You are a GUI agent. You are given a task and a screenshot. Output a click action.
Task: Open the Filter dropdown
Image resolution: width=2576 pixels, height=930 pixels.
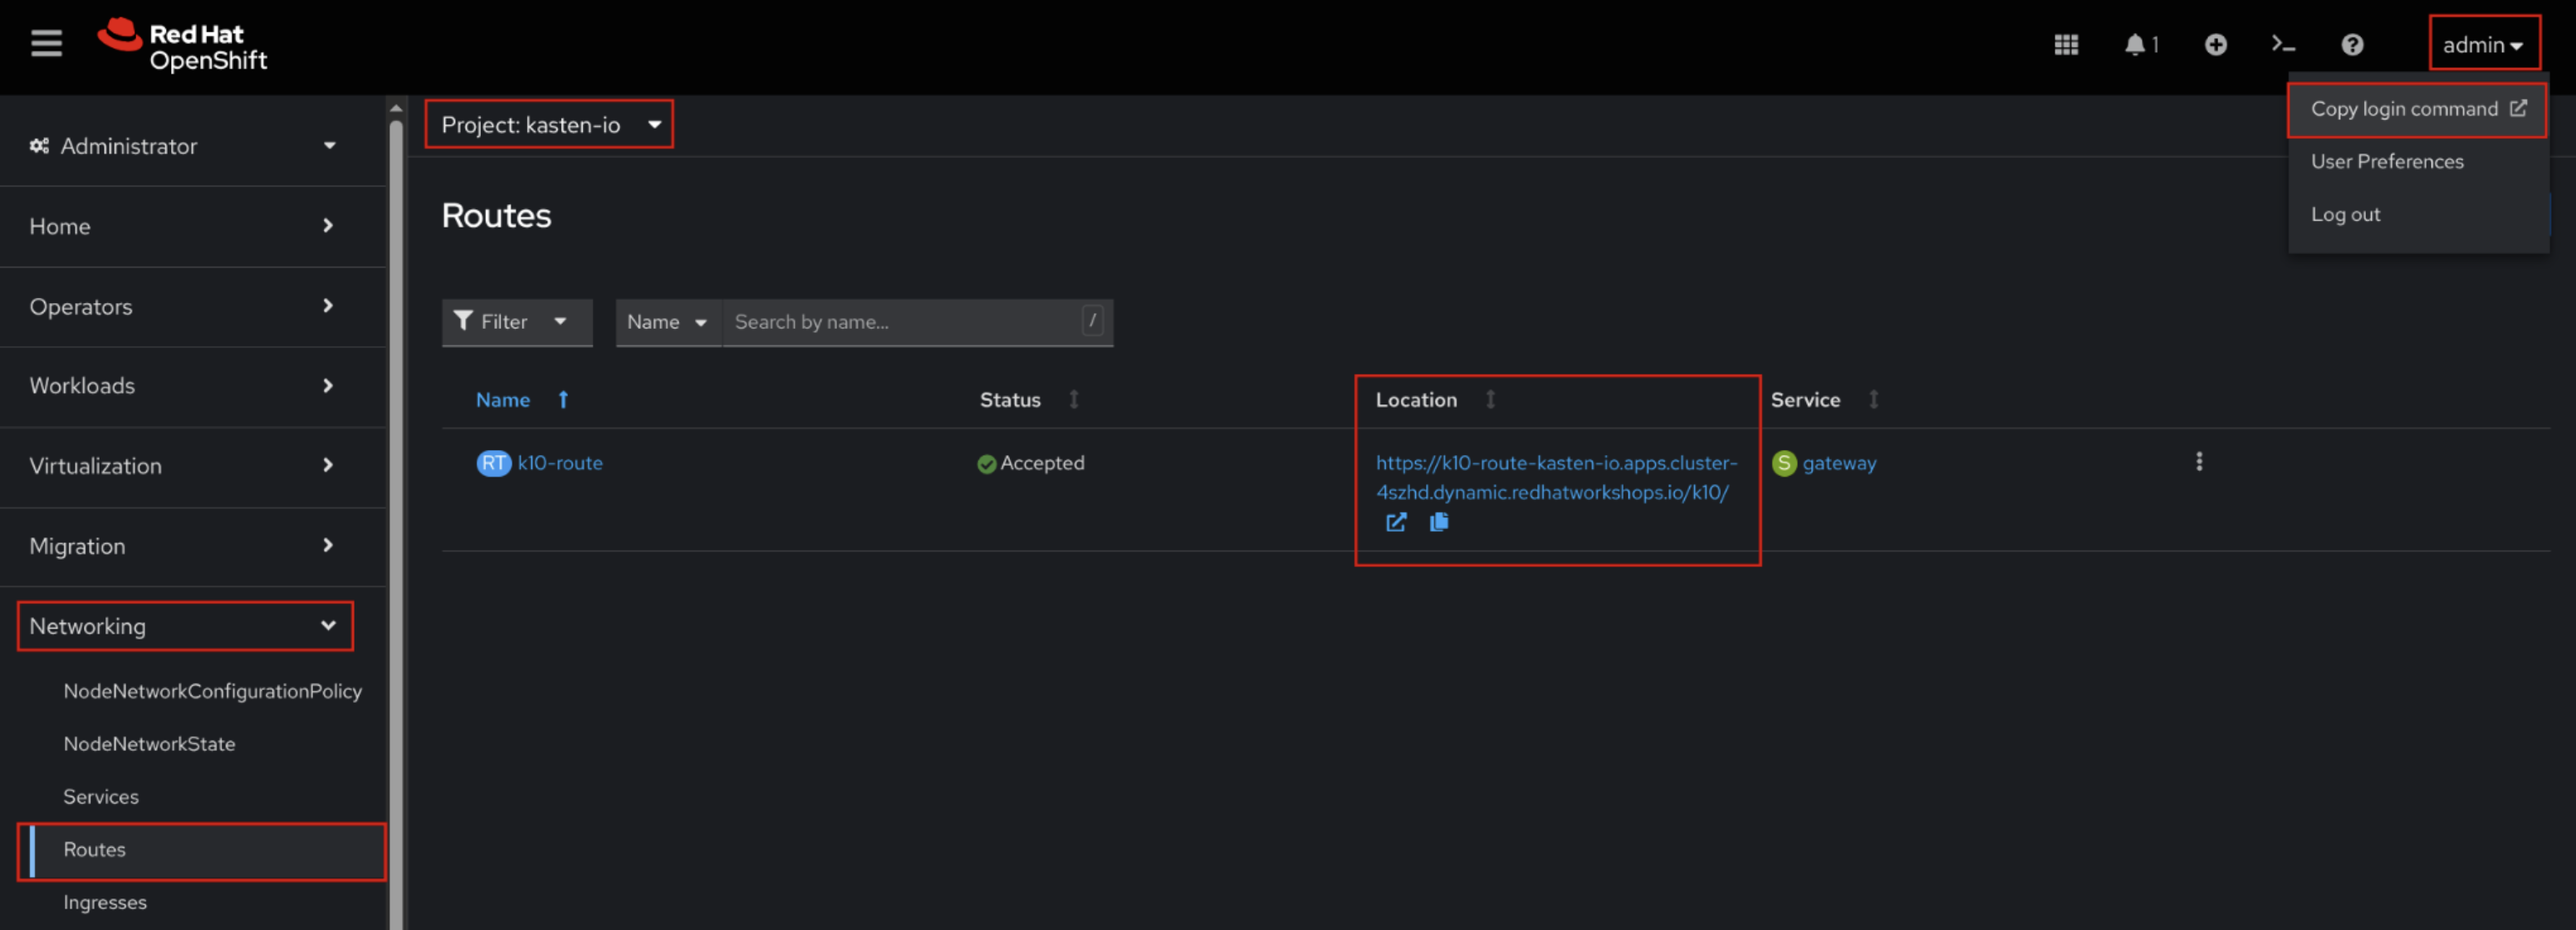[x=516, y=322]
